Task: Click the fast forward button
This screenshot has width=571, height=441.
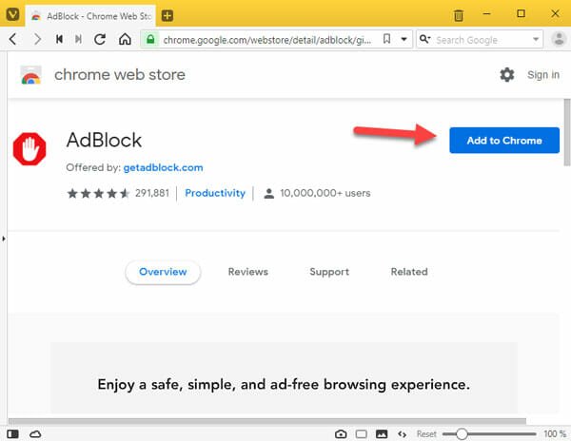Action: (x=78, y=39)
